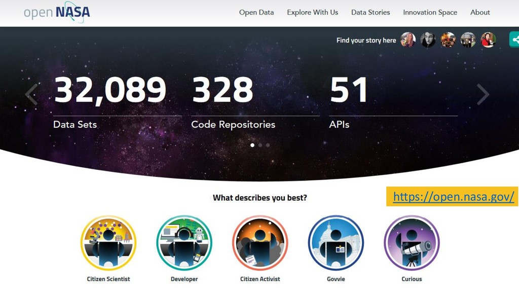Click the previous slide arrow

tap(32, 94)
